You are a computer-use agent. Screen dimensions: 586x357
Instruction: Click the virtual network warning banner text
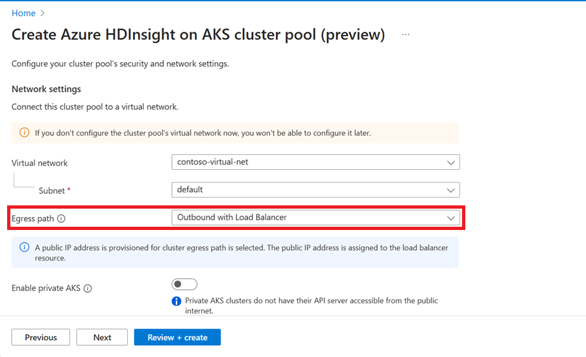(x=202, y=133)
